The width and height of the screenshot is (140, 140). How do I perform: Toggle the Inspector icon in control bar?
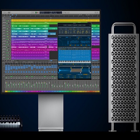coord(4,13)
